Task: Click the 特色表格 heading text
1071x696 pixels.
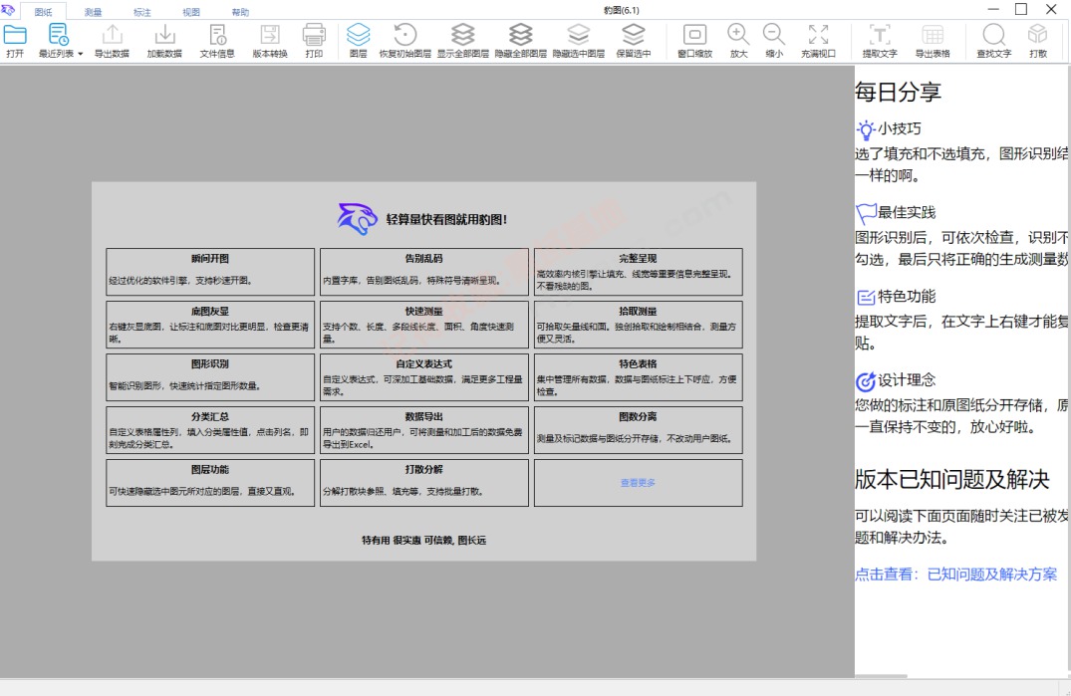Action: pyautogui.click(x=638, y=363)
